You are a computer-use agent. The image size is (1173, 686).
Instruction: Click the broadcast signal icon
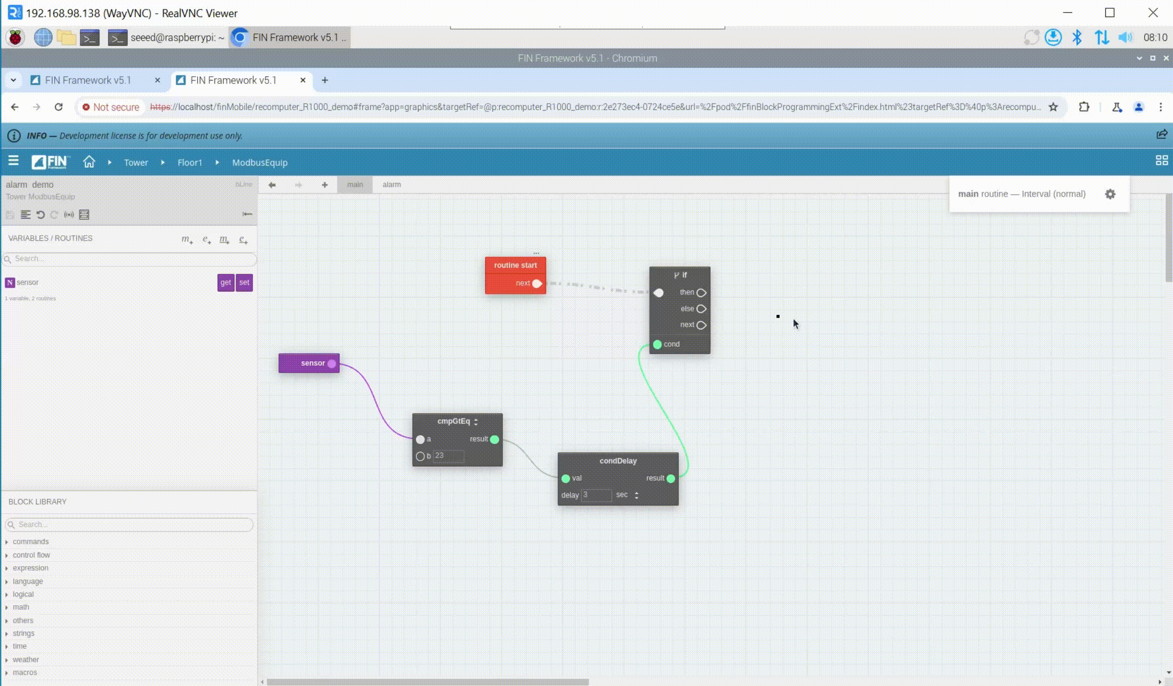click(69, 215)
